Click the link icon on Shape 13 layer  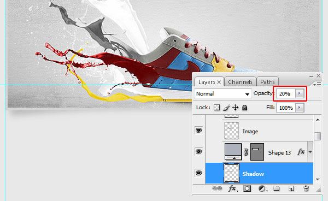[246, 152]
